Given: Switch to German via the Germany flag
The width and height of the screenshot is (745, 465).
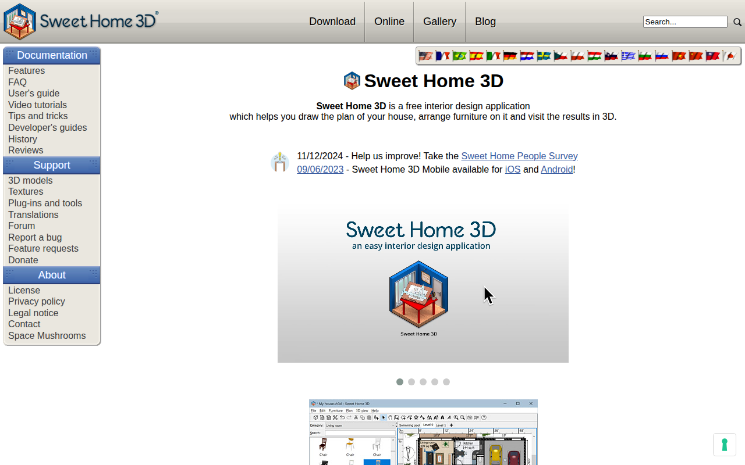Looking at the screenshot, I should (510, 56).
